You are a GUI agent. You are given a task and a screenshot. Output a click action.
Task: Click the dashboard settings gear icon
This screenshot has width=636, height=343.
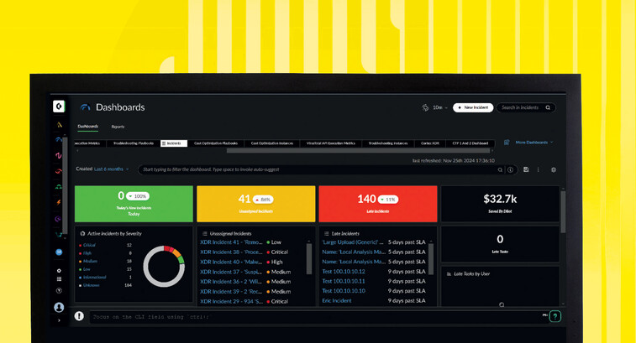(553, 169)
